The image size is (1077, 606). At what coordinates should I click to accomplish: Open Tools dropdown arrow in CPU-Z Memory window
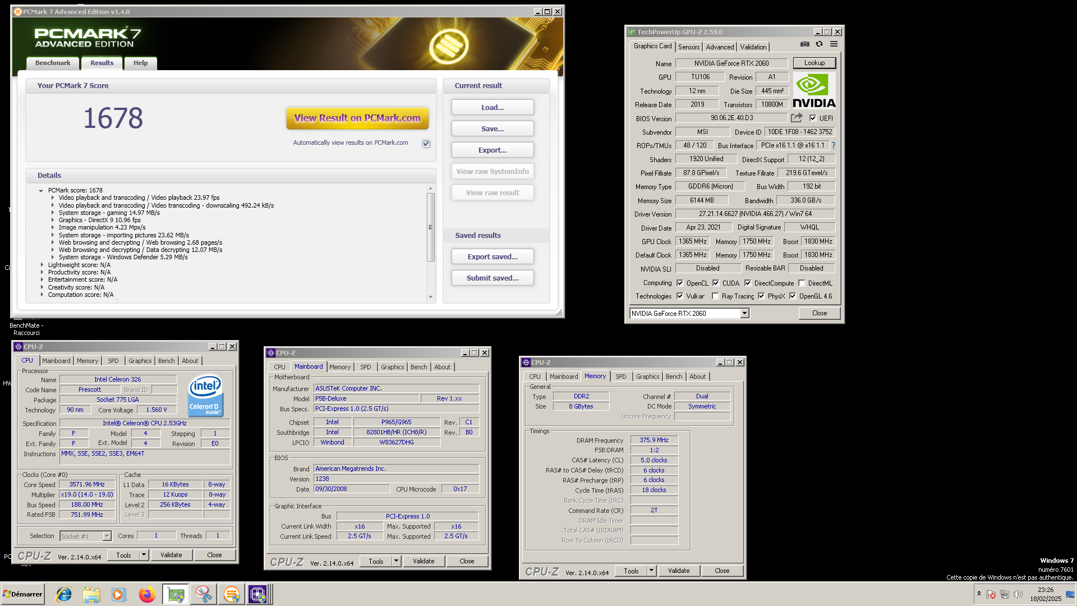tap(651, 571)
